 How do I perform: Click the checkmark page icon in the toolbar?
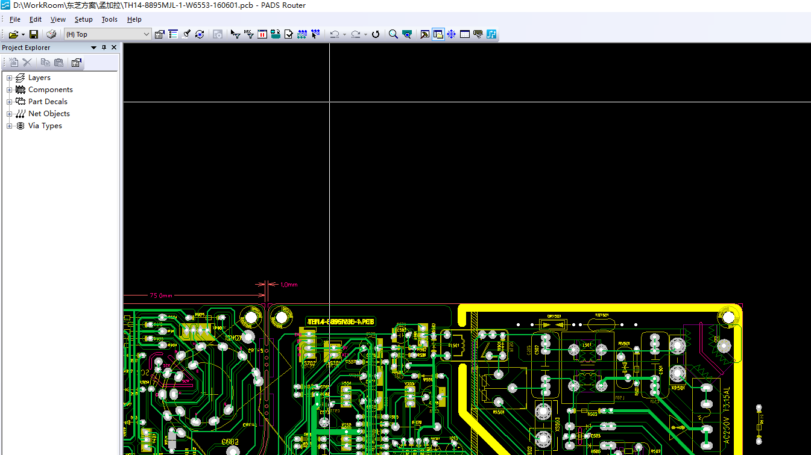pyautogui.click(x=289, y=34)
